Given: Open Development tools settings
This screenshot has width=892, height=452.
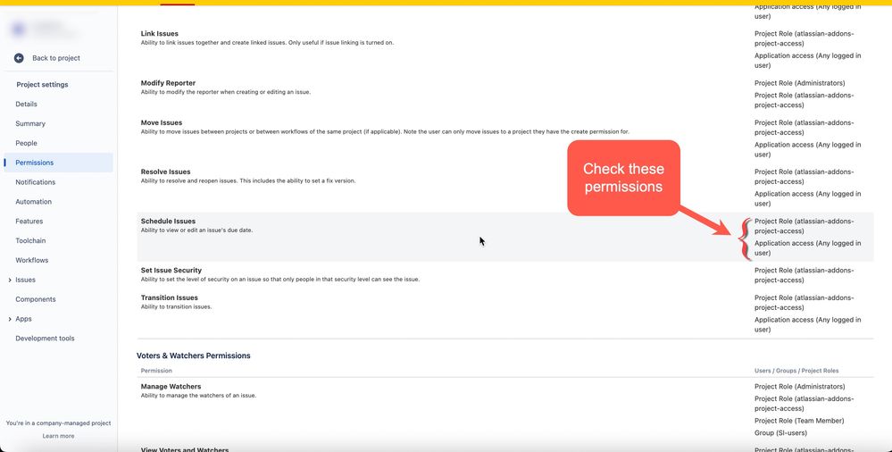Looking at the screenshot, I should 45,339.
